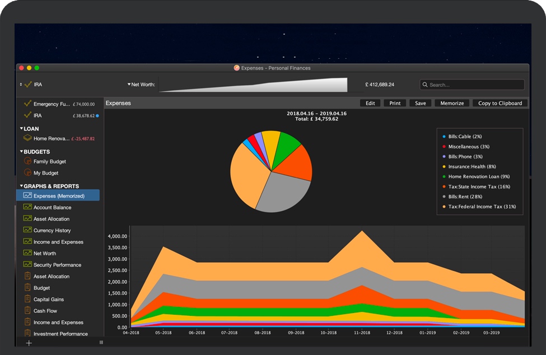Click the Emergency Fund account checkmark icon
Screen dimensions: 546x355
(x=27, y=104)
